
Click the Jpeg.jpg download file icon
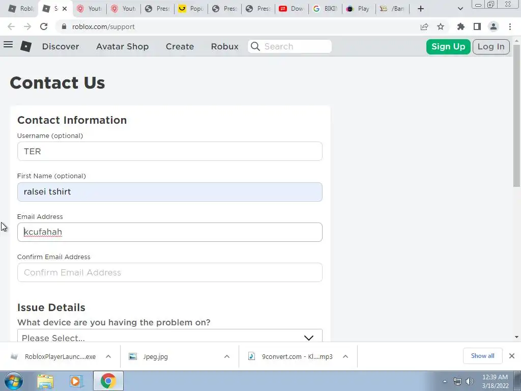133,356
